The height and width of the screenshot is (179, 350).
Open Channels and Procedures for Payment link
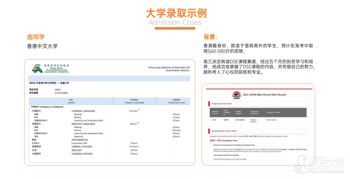pyautogui.click(x=262, y=151)
